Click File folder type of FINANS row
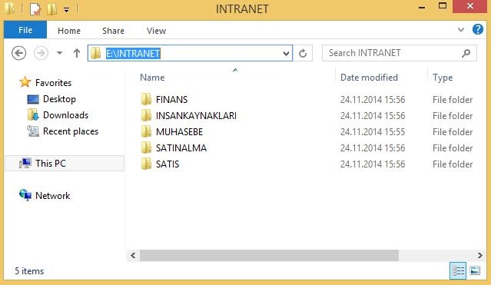 click(453, 100)
